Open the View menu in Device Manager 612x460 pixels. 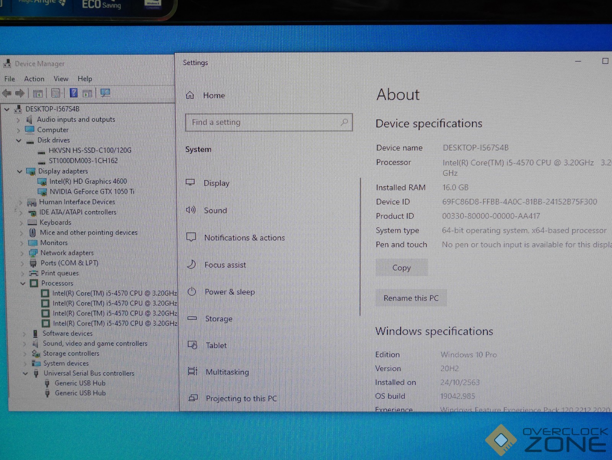pos(61,79)
